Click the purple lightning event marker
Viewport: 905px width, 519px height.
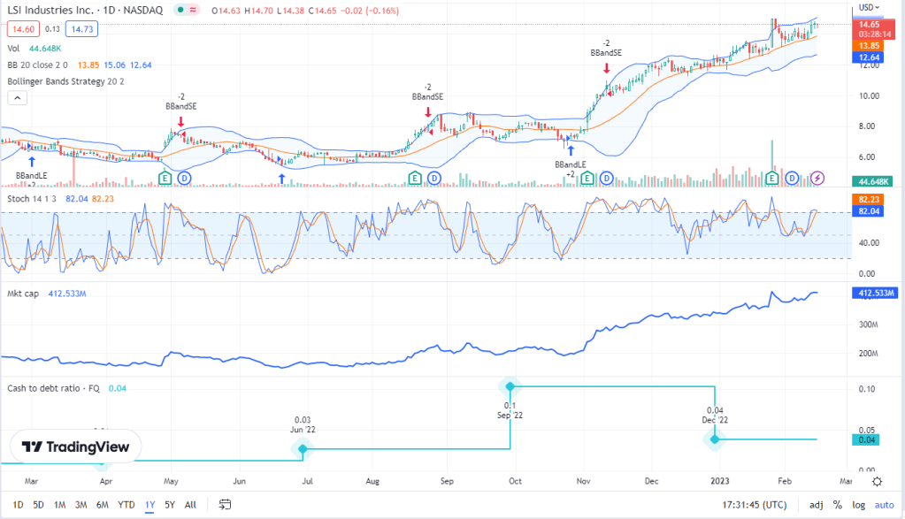[x=817, y=179]
